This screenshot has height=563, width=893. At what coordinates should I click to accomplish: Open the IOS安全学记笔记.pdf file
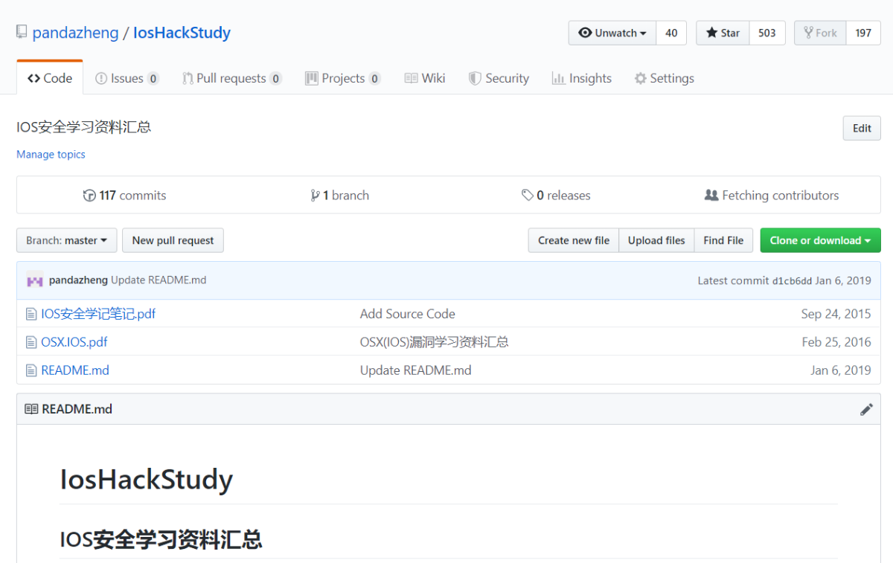(98, 314)
